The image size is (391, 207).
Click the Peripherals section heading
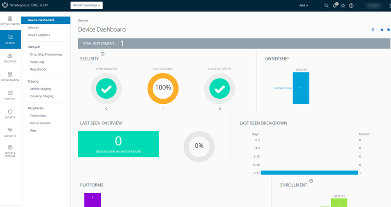(x=36, y=108)
